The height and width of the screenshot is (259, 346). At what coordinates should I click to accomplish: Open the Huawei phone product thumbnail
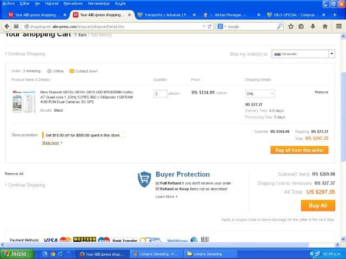click(24, 101)
